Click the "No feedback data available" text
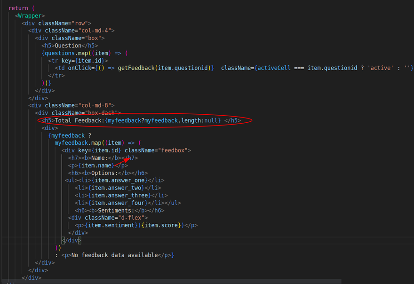Viewport: 414px width, 284px height. [x=114, y=255]
